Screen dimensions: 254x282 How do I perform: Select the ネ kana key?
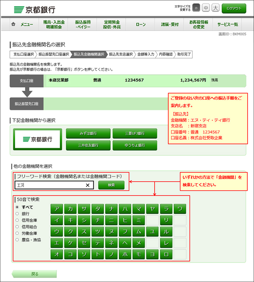[111, 243]
